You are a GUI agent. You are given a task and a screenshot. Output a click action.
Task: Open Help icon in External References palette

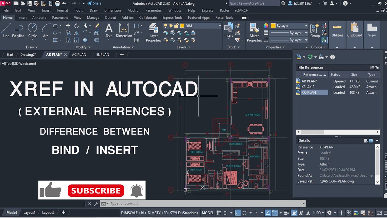pos(333,57)
